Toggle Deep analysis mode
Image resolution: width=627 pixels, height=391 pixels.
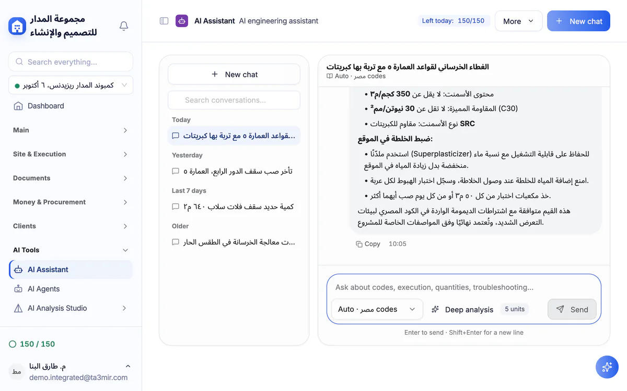[462, 309]
